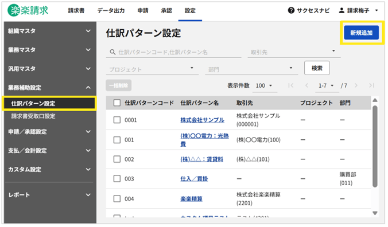388x227 pixels.
Task: Click the table scrollbar down arrow
Action: pyautogui.click(x=375, y=213)
